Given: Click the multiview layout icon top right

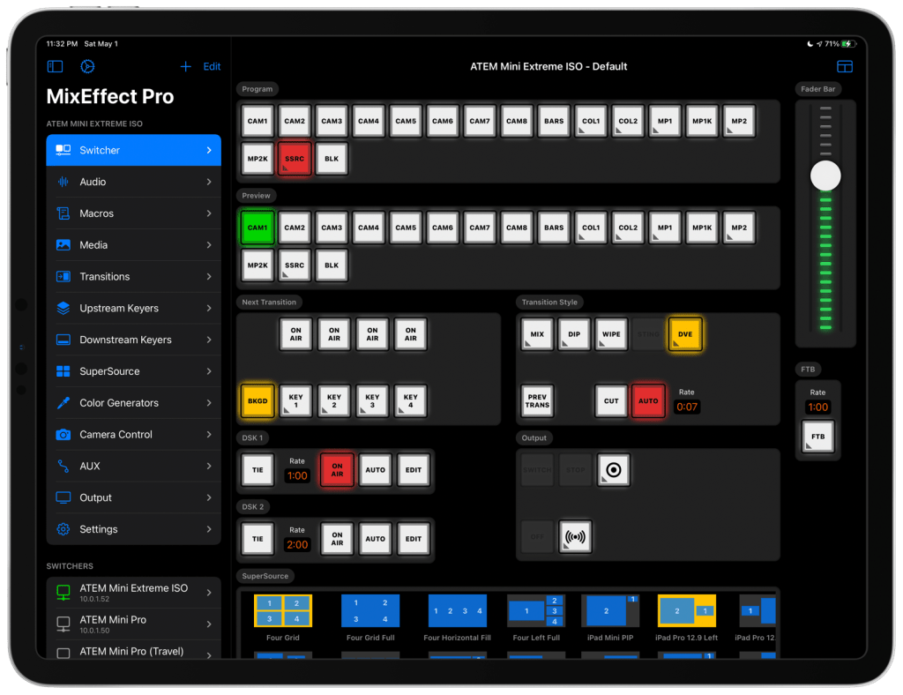Looking at the screenshot, I should 845,66.
